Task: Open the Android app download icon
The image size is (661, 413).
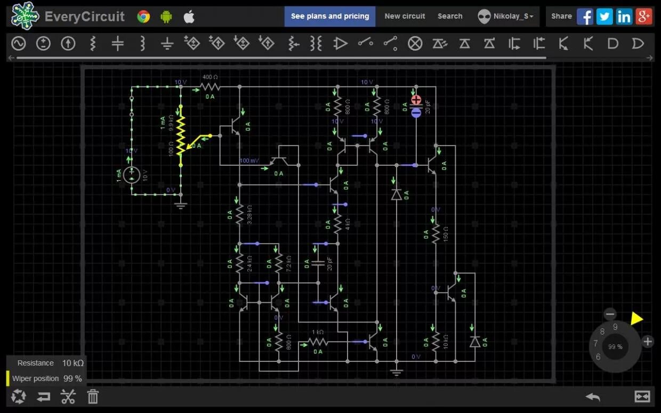Action: pos(166,17)
